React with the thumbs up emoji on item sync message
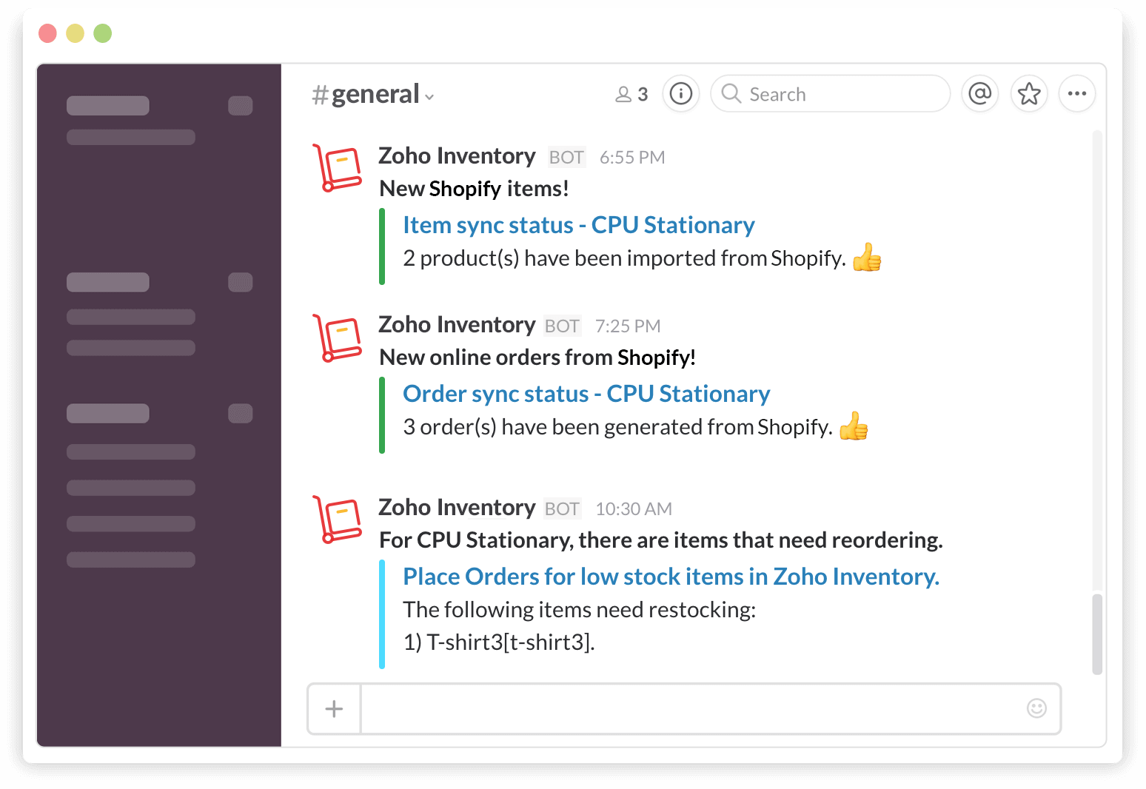The height and width of the screenshot is (789, 1146). [867, 258]
